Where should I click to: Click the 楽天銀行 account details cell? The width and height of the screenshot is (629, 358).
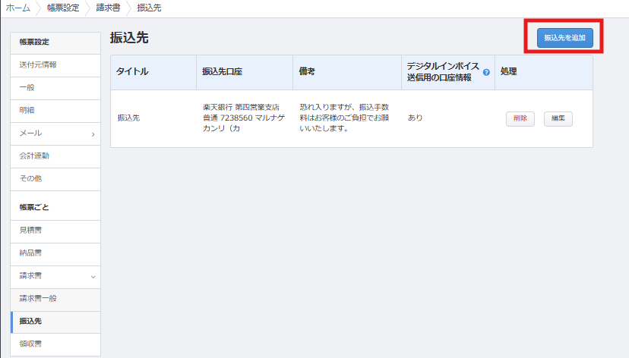[x=243, y=118]
